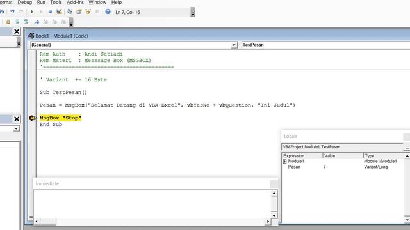
Task: Click the Value column header in Locals
Action: click(x=343, y=155)
